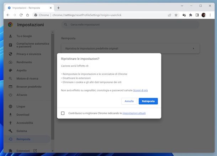The width and height of the screenshot is (217, 156).
Task: Open the Lingue settings section
Action: 27,106
